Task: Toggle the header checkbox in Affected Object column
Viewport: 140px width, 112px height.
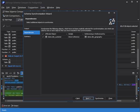Action: pos(43,34)
